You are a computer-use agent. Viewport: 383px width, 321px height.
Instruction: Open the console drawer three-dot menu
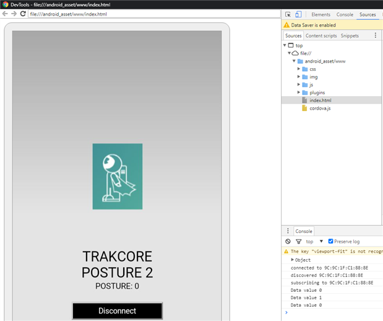click(288, 231)
